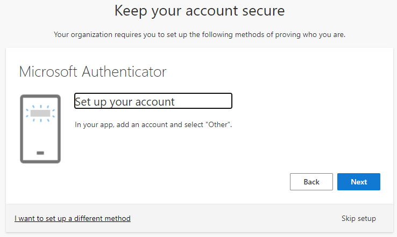Click the blue sparkle rays above phone notification
The width and height of the screenshot is (397, 237).
pos(40,106)
